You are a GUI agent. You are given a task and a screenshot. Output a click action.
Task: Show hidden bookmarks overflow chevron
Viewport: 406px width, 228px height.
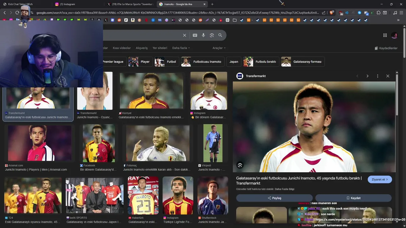(x=398, y=20)
